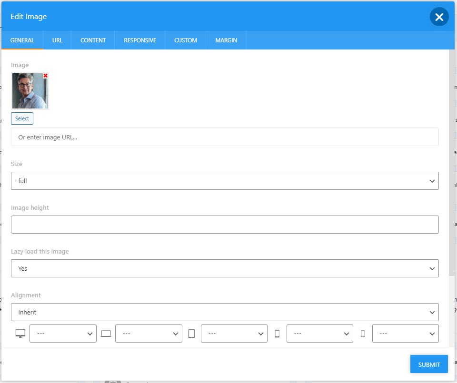Open the Alignment dropdown showing Inherit
This screenshot has height=383, width=457.
click(225, 312)
